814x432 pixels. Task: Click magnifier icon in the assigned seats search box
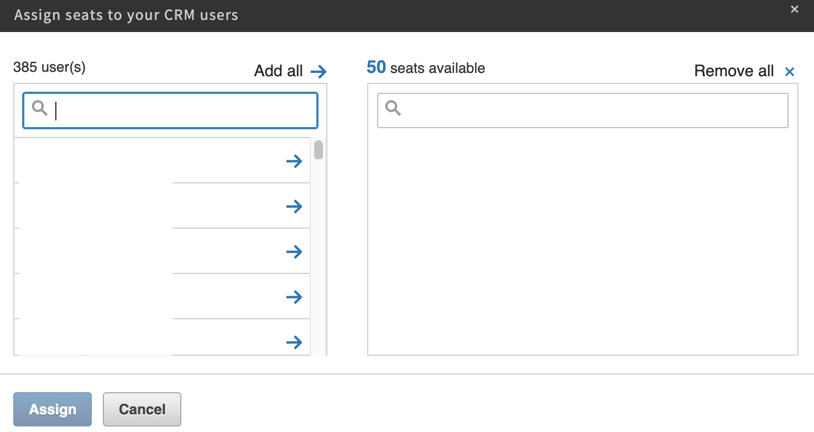pyautogui.click(x=393, y=108)
